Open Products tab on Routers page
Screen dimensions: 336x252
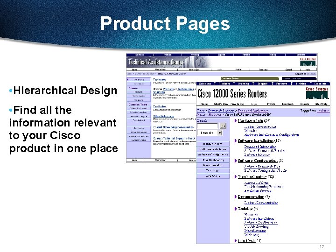[224, 84]
